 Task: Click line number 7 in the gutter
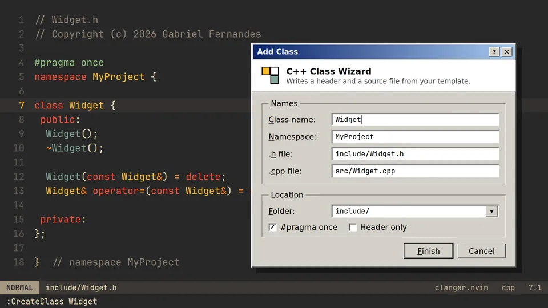pyautogui.click(x=22, y=106)
